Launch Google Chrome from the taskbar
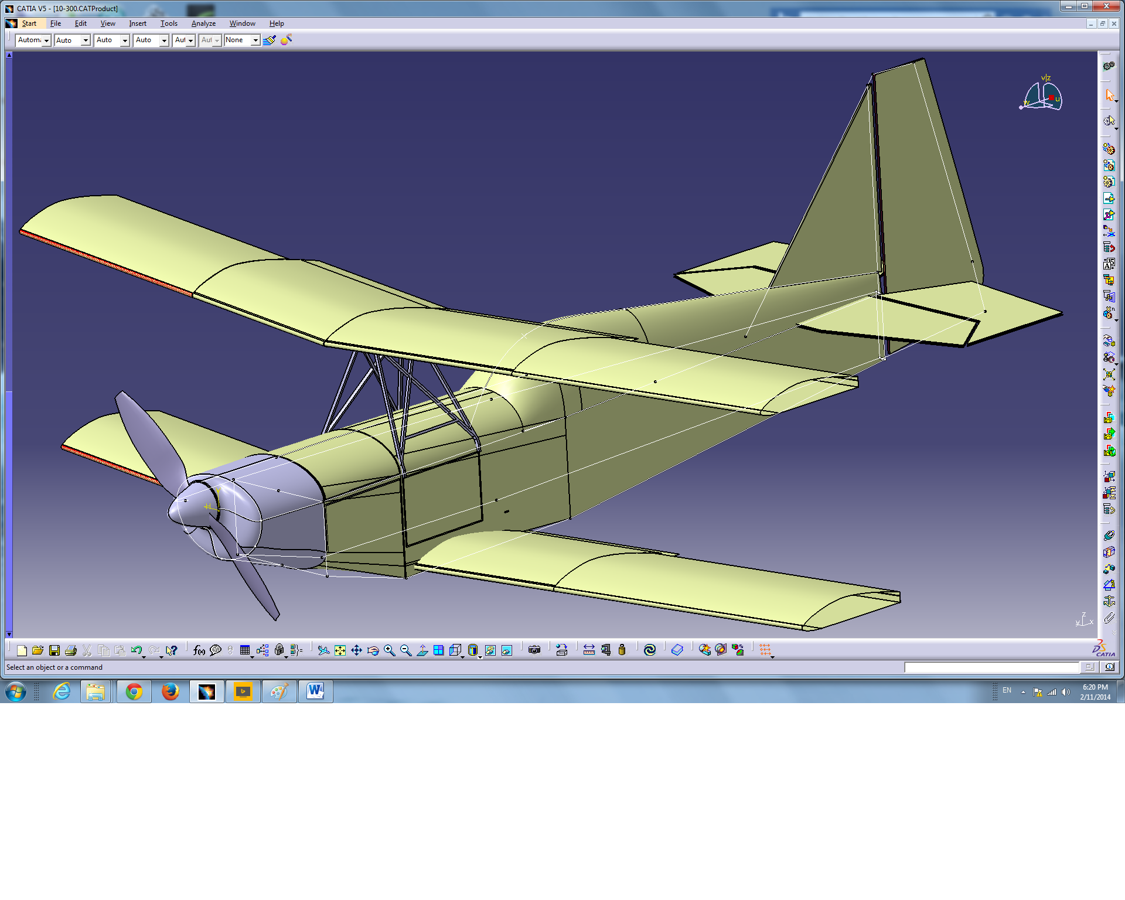 134,691
